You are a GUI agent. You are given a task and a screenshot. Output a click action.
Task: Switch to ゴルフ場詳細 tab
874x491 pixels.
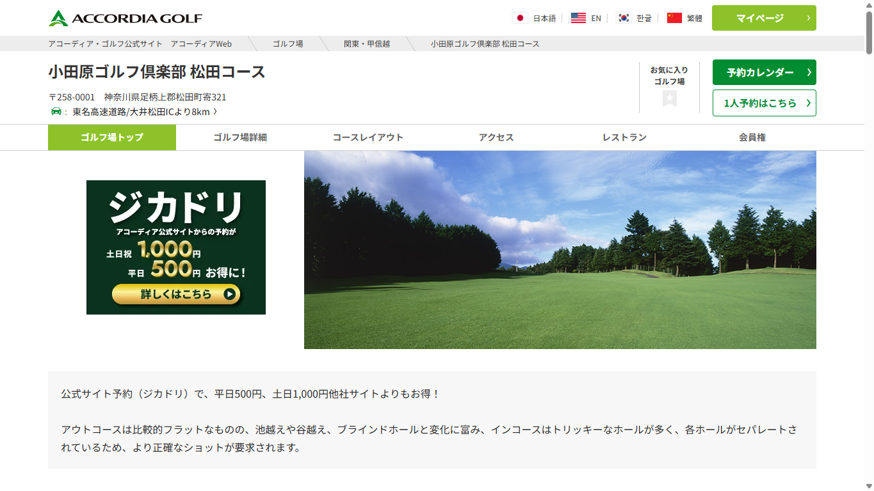[240, 137]
